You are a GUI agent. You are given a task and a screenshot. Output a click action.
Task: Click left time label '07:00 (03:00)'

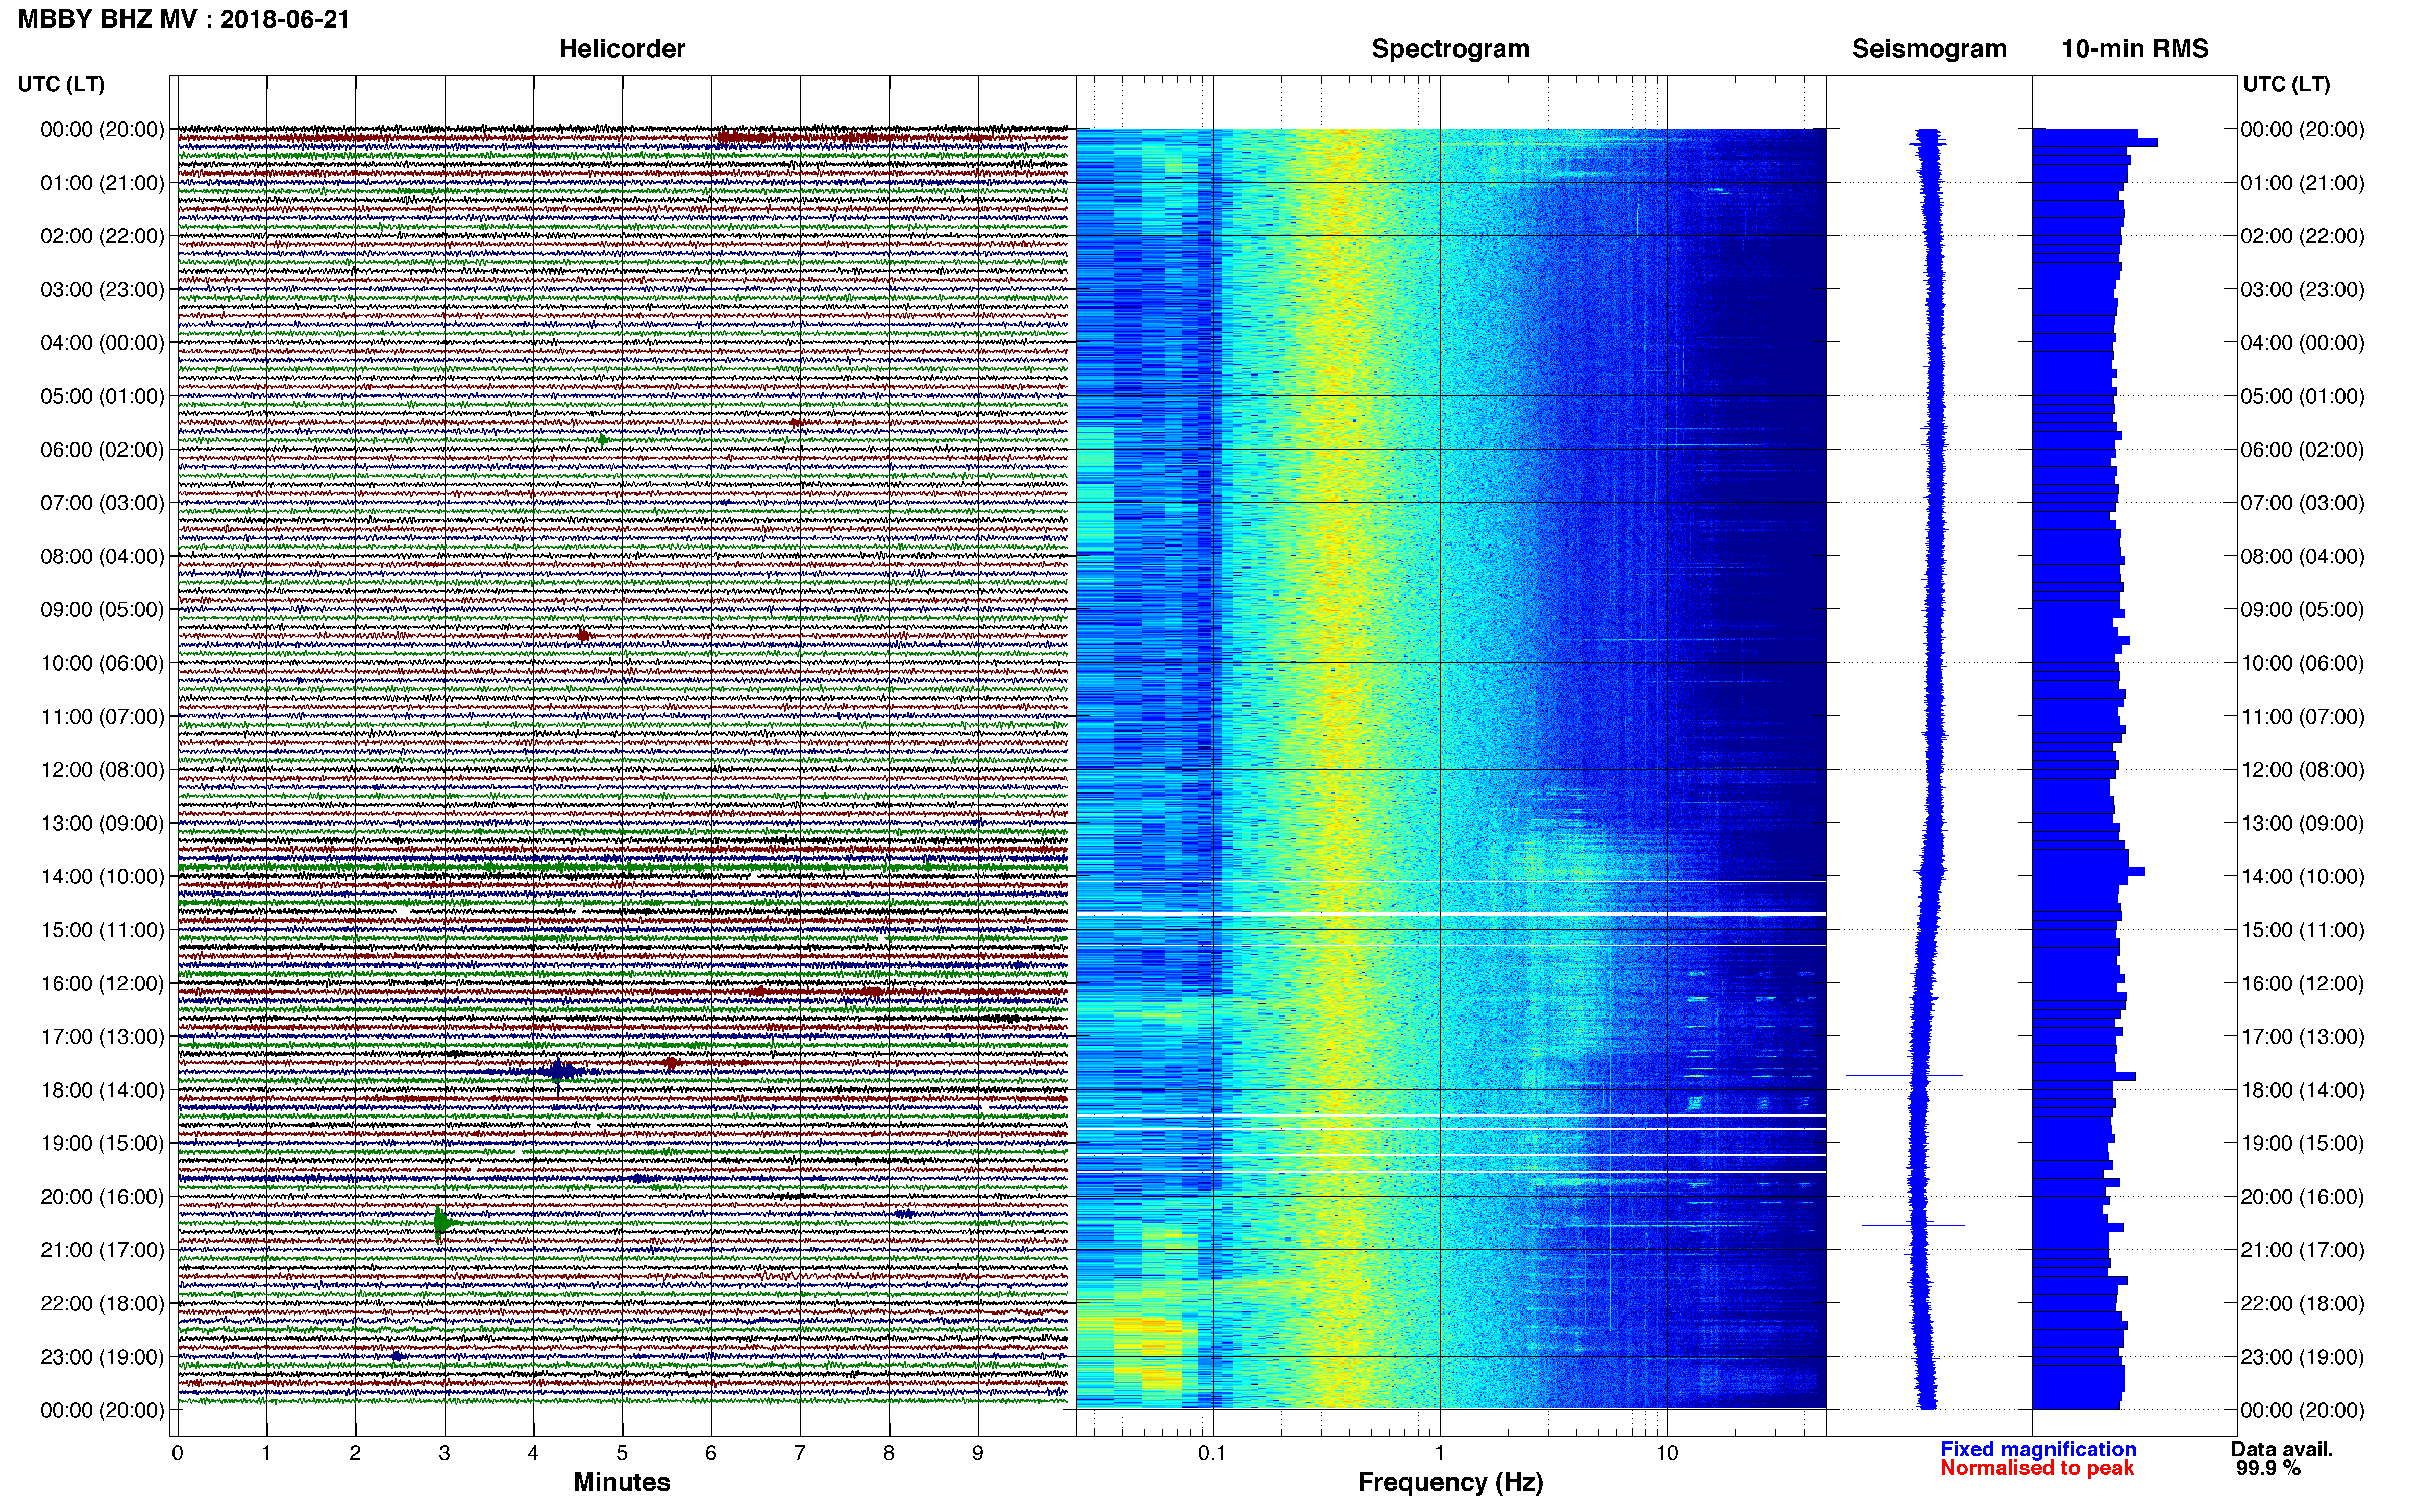(102, 503)
